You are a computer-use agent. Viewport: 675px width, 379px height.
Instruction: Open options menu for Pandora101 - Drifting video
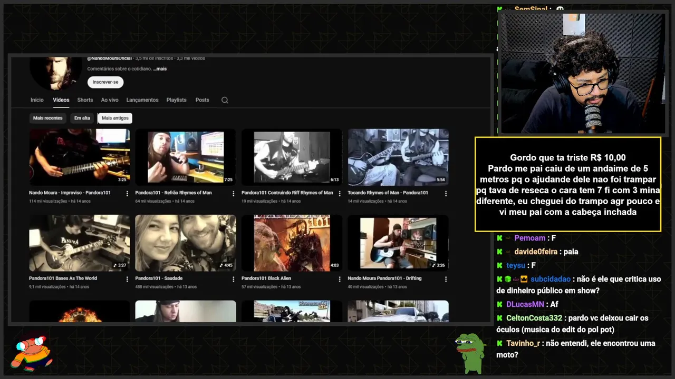(x=446, y=280)
